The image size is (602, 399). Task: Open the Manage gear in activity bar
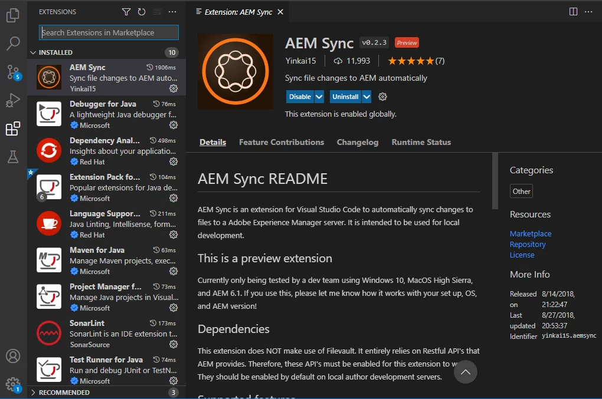tap(13, 384)
